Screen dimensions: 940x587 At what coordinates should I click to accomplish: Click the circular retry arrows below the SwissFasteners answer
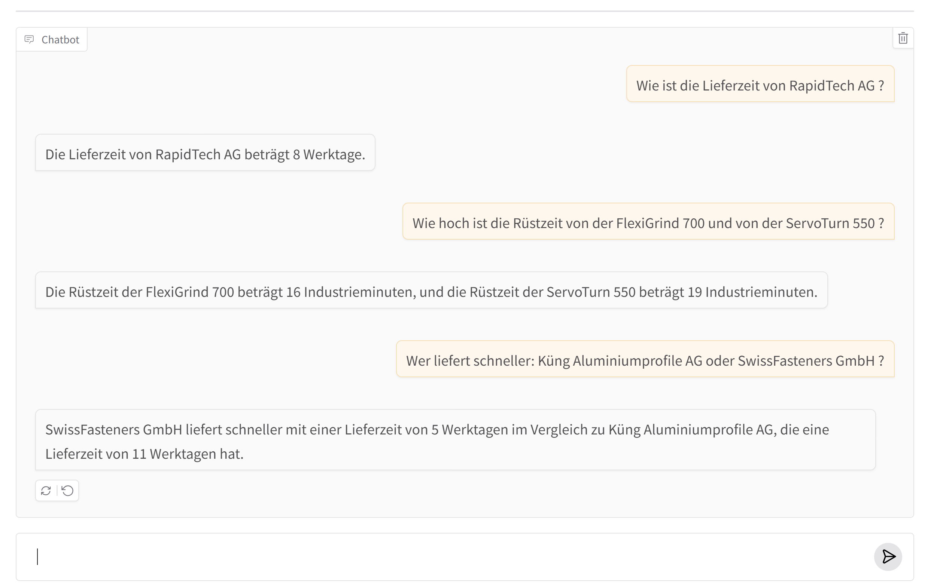(x=46, y=490)
